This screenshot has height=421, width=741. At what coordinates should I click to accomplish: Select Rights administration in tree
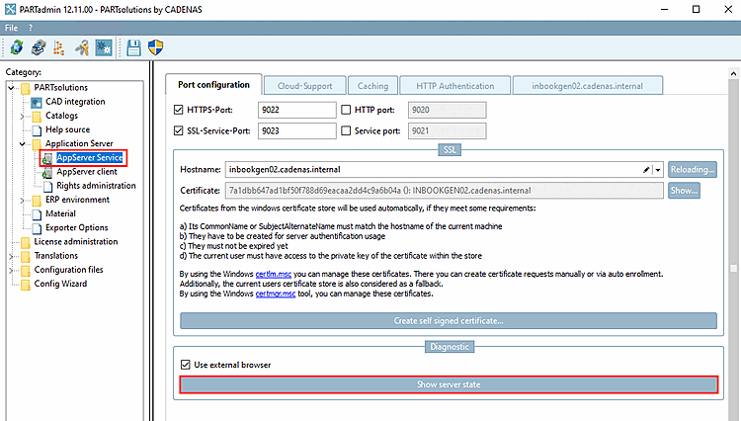pyautogui.click(x=96, y=186)
